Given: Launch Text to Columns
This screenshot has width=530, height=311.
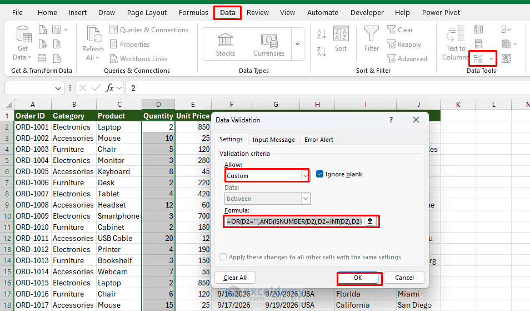Looking at the screenshot, I should coord(456,43).
